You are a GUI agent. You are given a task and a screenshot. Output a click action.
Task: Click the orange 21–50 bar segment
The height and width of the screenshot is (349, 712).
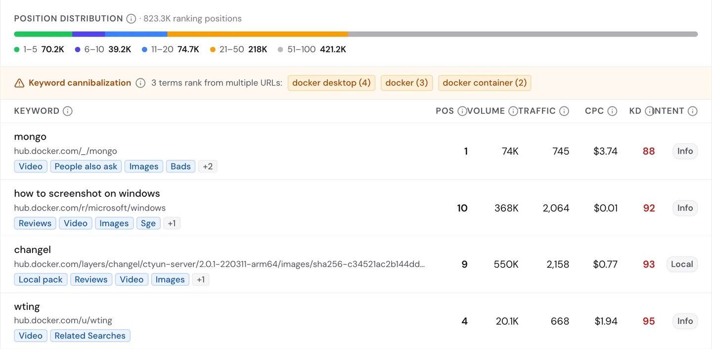click(x=258, y=34)
